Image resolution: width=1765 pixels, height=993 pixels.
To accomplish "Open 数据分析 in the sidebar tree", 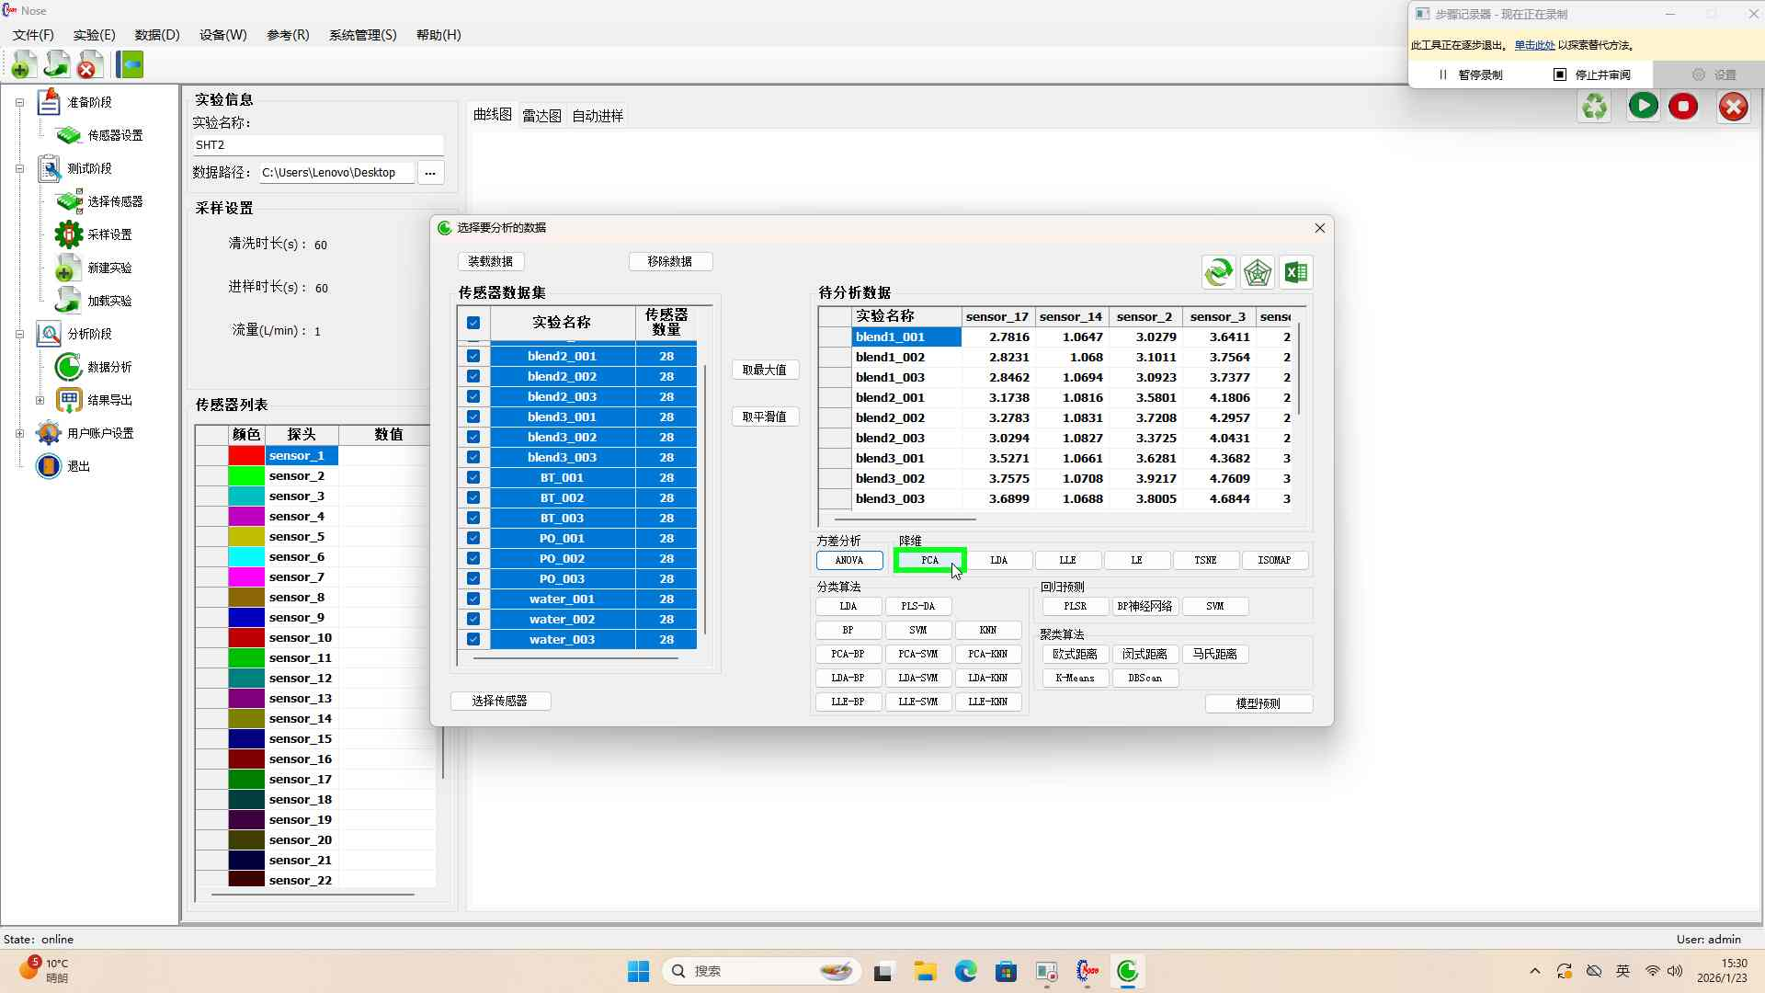I will (109, 367).
